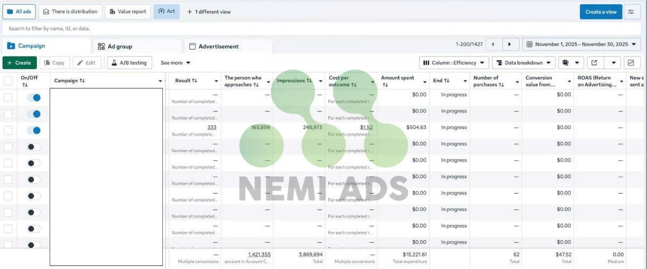The width and height of the screenshot is (647, 269).
Task: Focus the search and filter field
Action: click(321, 29)
